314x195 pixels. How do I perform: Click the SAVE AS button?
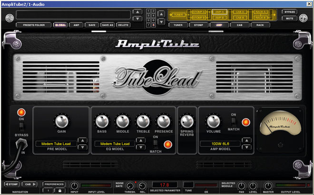point(108,25)
